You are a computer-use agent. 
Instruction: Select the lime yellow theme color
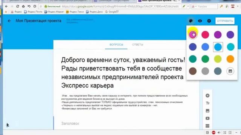(x=218, y=59)
